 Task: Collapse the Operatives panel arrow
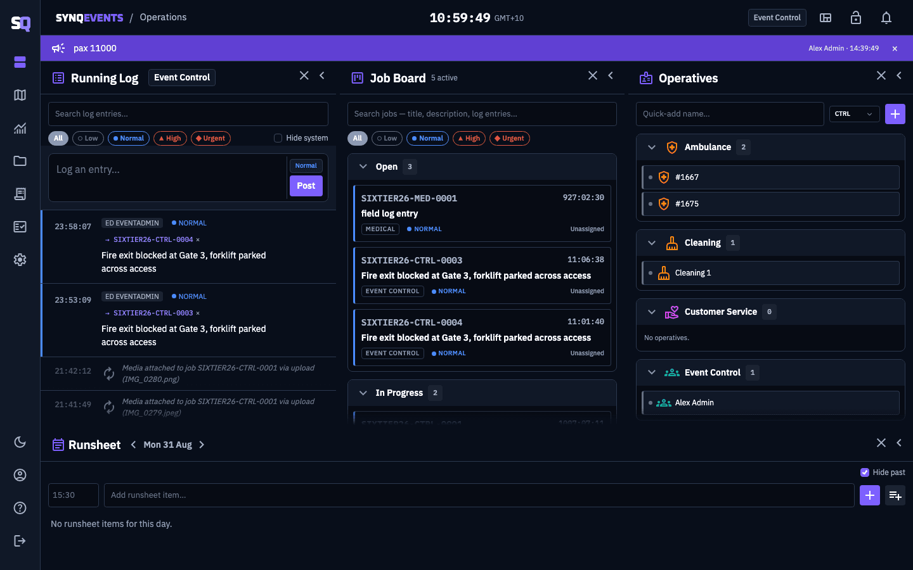(899, 75)
